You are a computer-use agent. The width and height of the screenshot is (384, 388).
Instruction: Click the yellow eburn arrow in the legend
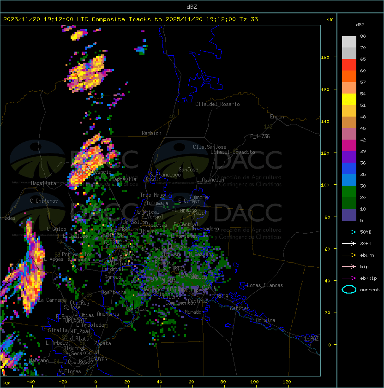pyautogui.click(x=349, y=255)
